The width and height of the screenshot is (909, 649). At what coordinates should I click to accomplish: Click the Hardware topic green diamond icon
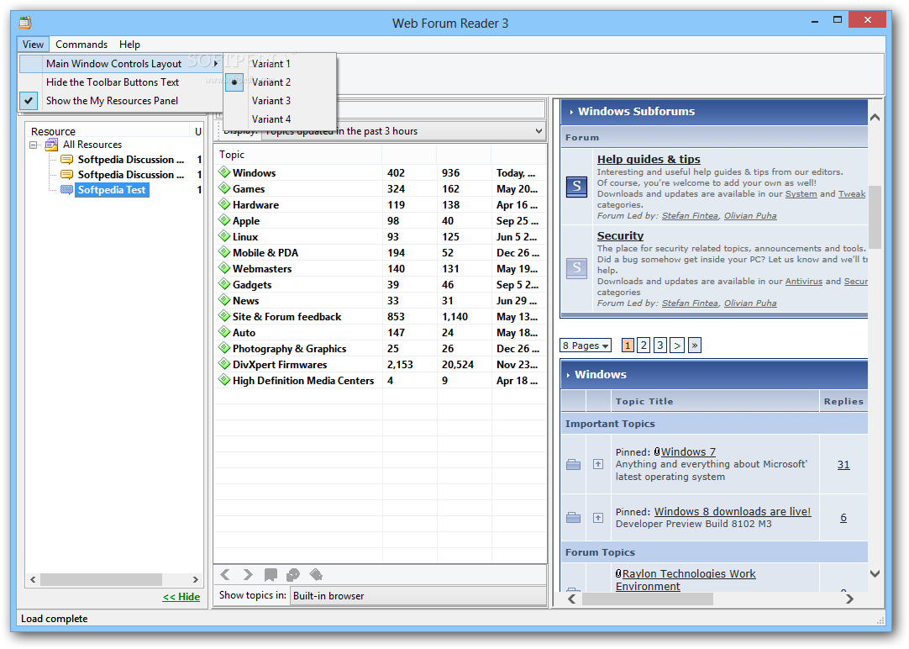click(224, 204)
